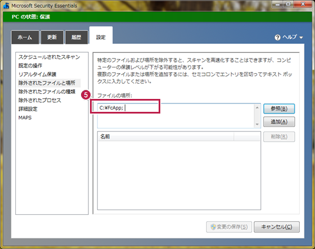Image resolution: width=315 pixels, height=249 pixels.
Task: Open the ホーム tab
Action: (25, 37)
